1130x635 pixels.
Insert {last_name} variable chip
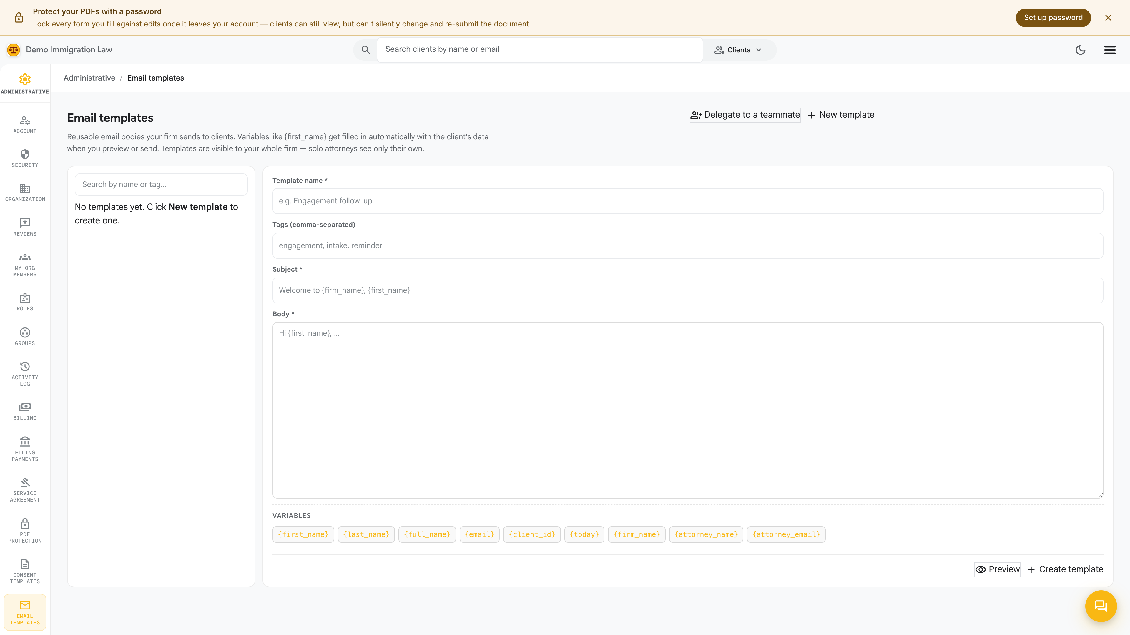tap(366, 535)
